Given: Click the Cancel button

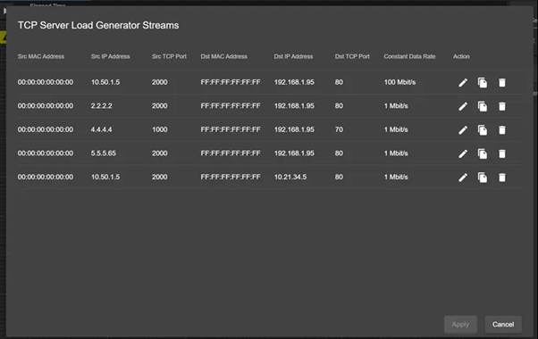Looking at the screenshot, I should 503,324.
